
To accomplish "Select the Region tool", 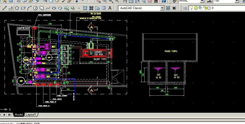I will point(97,8).
